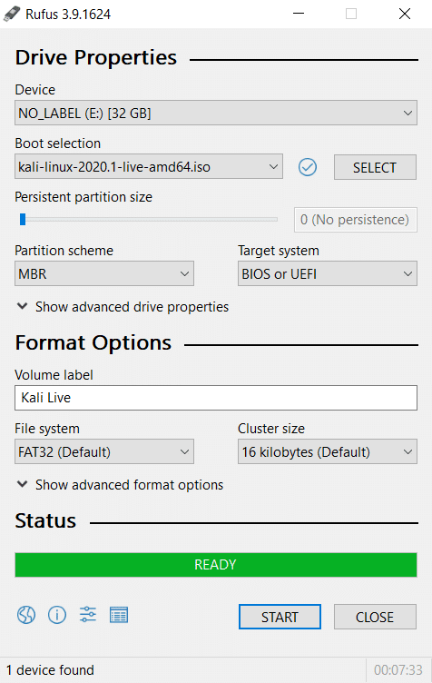The image size is (432, 683).
Task: Click the elapsed time 00:07:33
Action: pos(398,670)
